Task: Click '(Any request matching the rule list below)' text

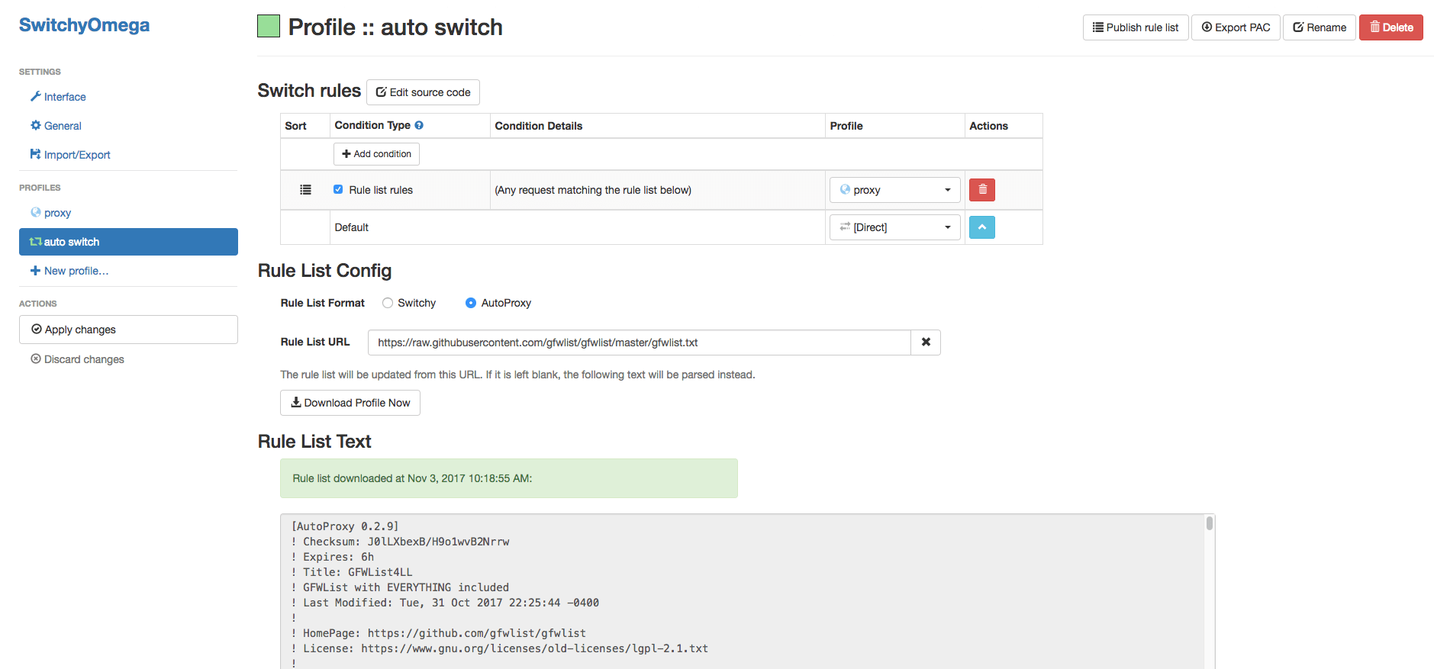Action: pos(593,190)
